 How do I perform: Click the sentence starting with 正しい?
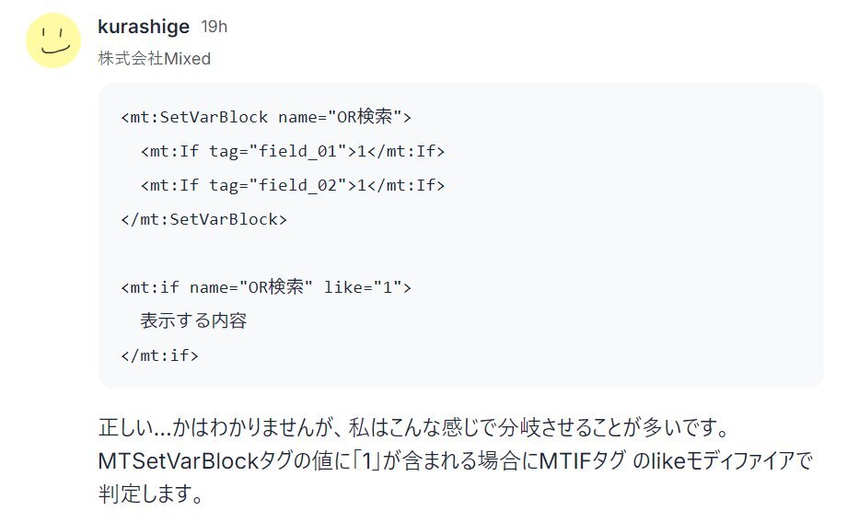pos(414,428)
